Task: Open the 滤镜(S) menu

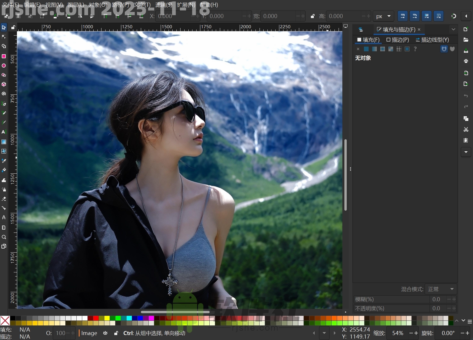Action: pyautogui.click(x=164, y=5)
